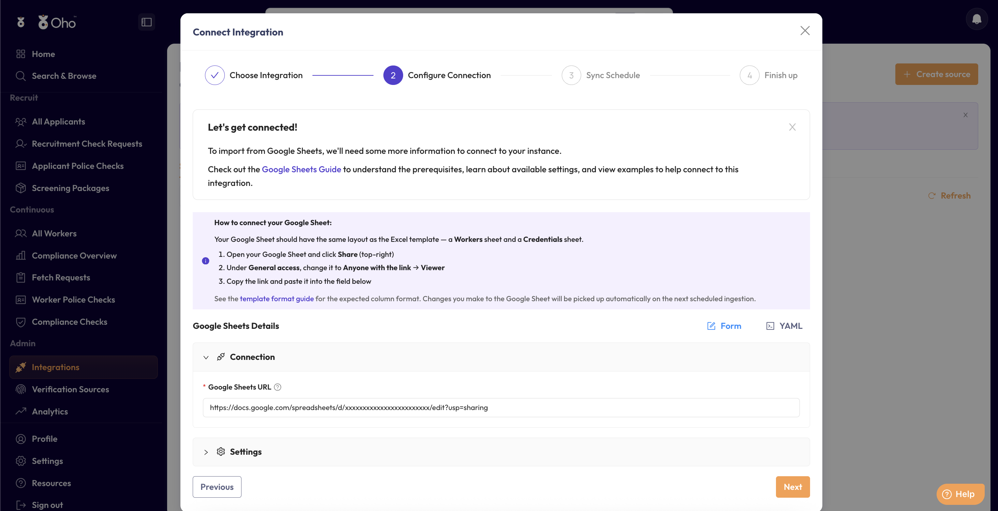The height and width of the screenshot is (511, 998).
Task: Click the Next button
Action: tap(793, 487)
